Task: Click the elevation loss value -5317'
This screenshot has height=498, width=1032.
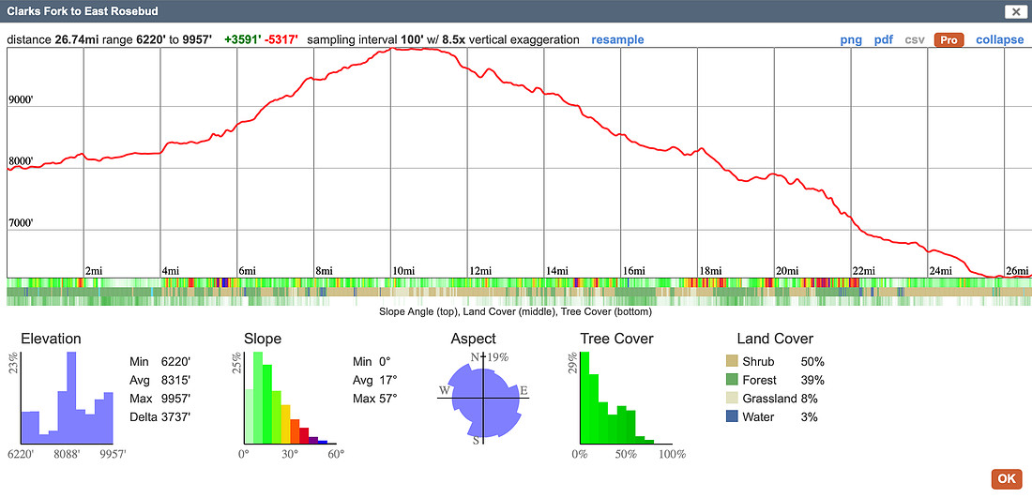Action: pos(281,39)
